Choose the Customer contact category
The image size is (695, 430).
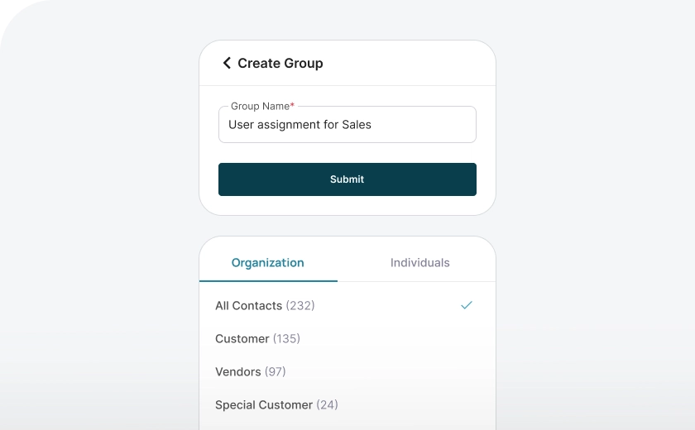pos(242,339)
